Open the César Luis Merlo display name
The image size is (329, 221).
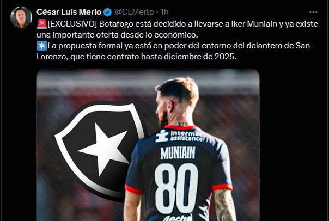coord(69,12)
